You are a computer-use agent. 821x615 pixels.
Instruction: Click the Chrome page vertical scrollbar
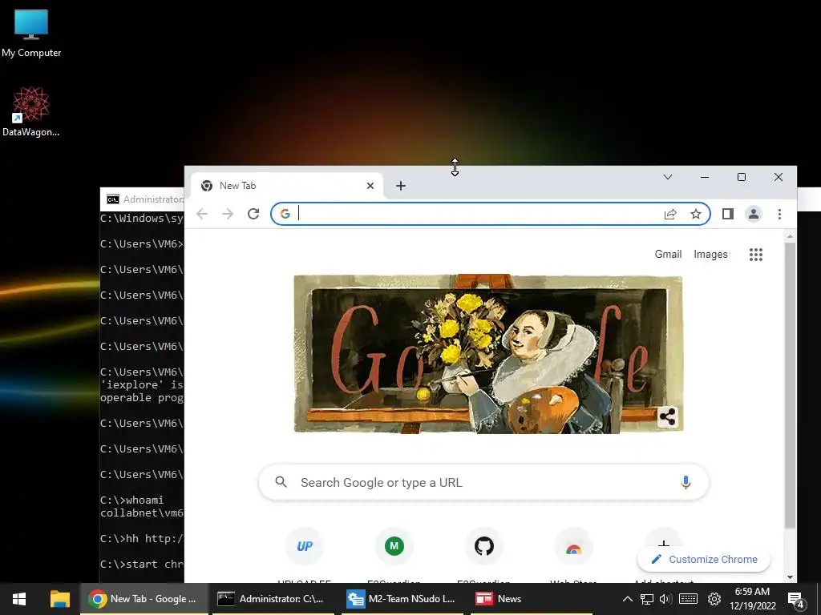click(790, 385)
